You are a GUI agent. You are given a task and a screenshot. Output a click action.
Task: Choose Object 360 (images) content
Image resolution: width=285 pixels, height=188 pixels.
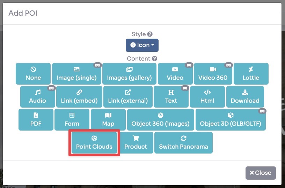pyautogui.click(x=161, y=120)
